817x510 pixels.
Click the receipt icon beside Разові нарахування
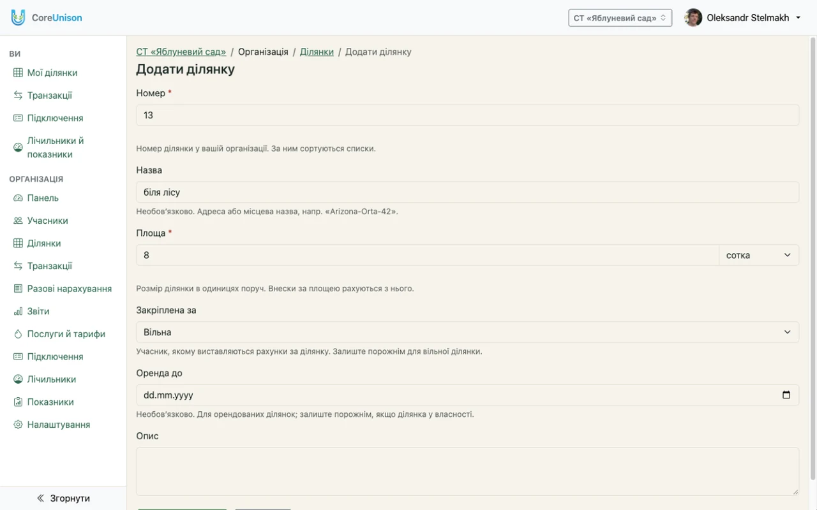(18, 288)
